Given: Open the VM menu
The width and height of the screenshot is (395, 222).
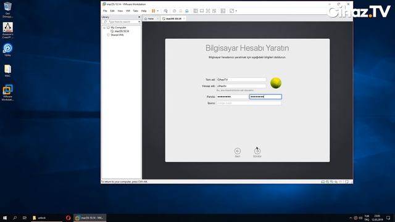Looking at the screenshot, I should pyautogui.click(x=128, y=11).
